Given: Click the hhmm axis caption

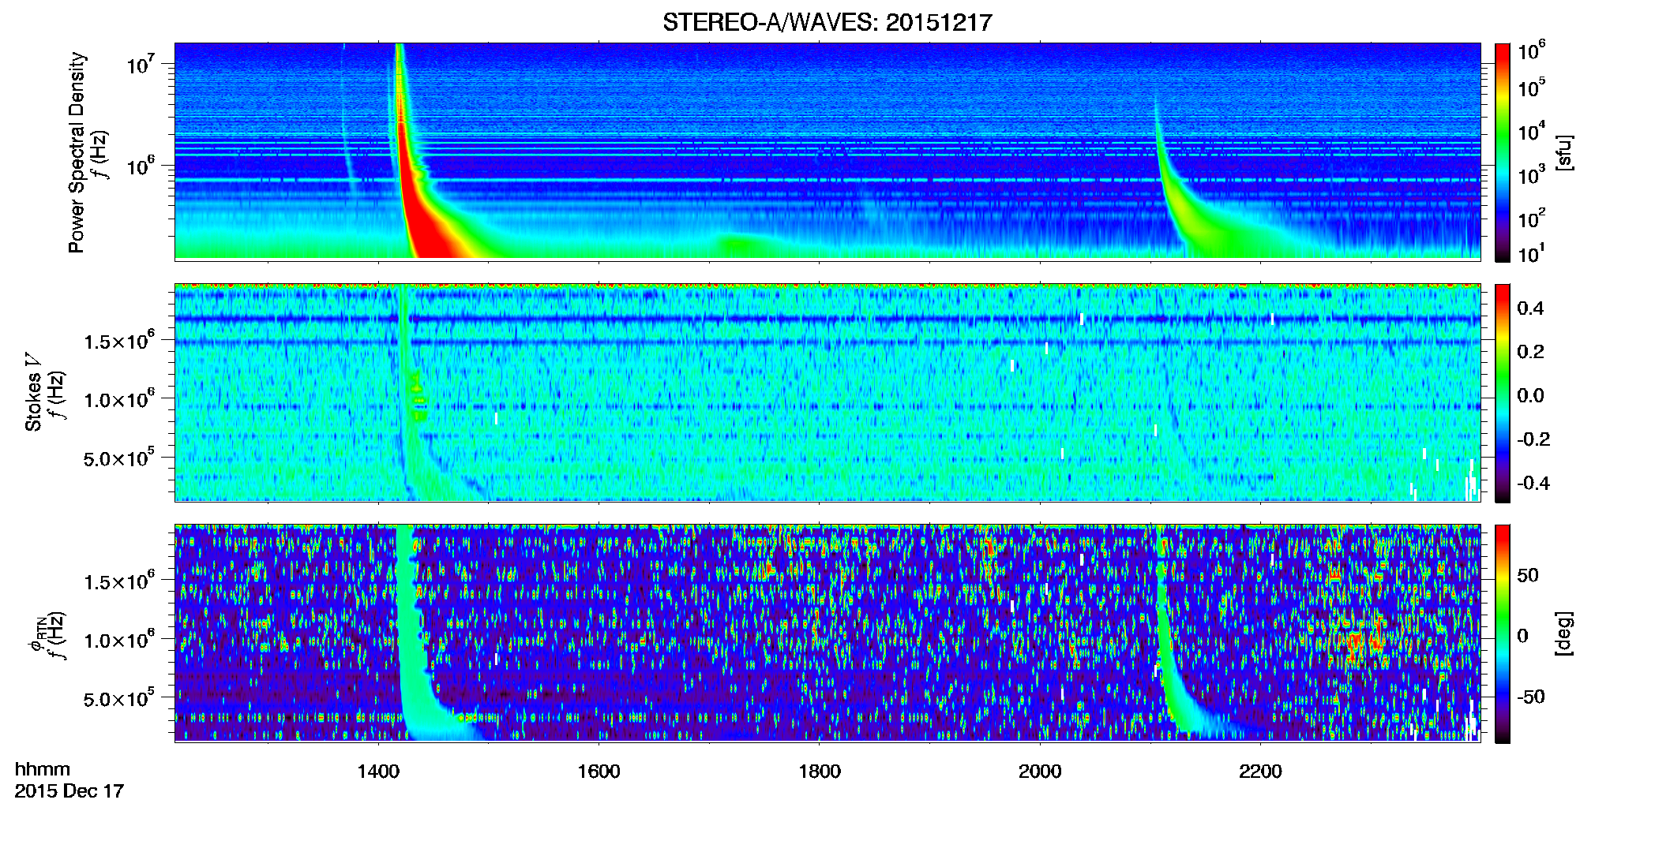Looking at the screenshot, I should [x=43, y=770].
